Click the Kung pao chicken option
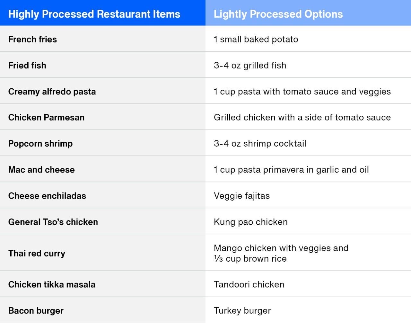Image resolution: width=411 pixels, height=323 pixels. [250, 222]
